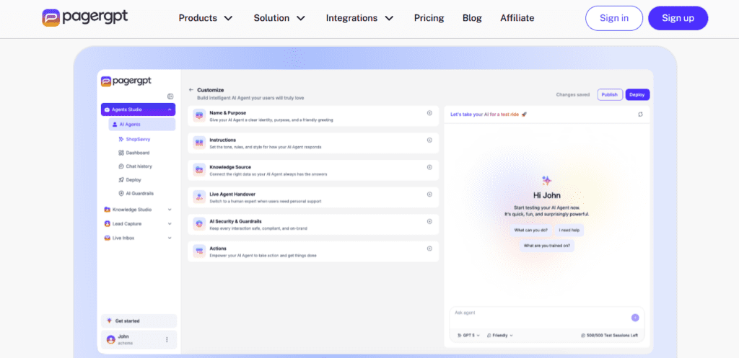The width and height of the screenshot is (739, 358).
Task: Visit the Affiliate page
Action: [x=517, y=18]
